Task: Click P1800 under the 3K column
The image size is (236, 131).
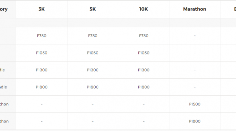Action: tap(42, 87)
